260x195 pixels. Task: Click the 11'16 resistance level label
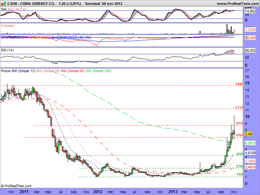pos(239,108)
